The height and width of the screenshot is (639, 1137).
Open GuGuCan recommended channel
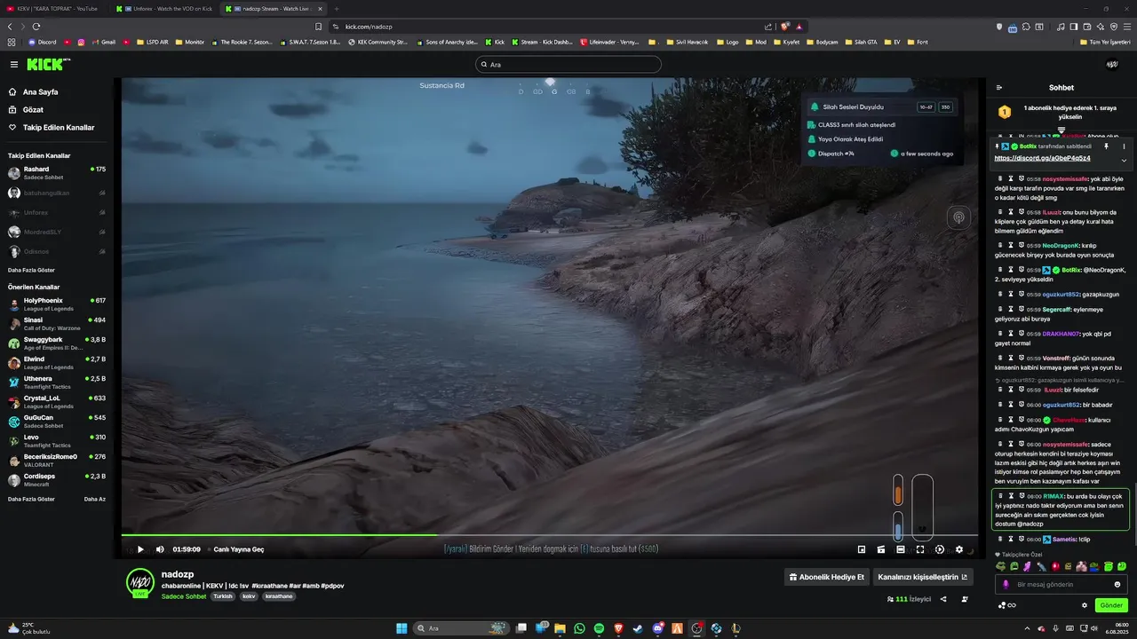(x=57, y=421)
